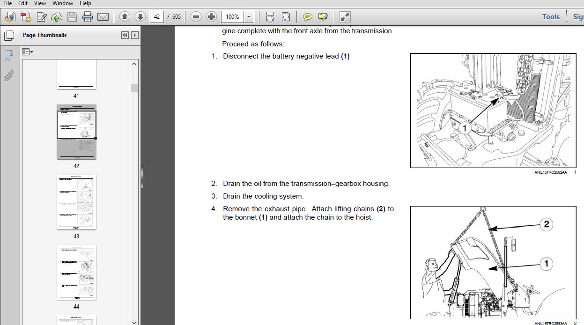This screenshot has height=325, width=584.
Task: Click the Fit One Full Page icon
Action: click(286, 17)
